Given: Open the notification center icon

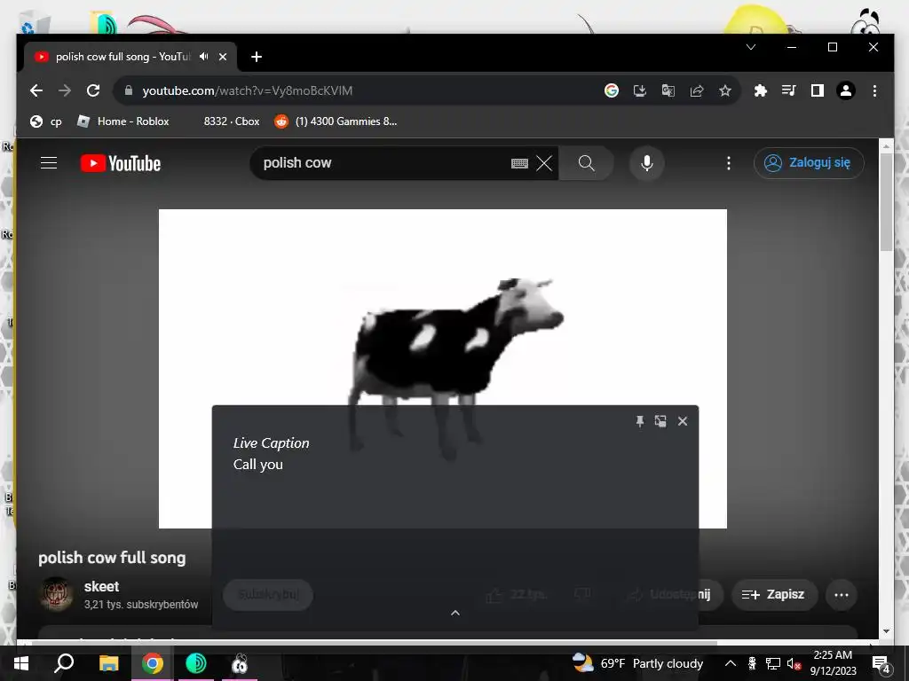Looking at the screenshot, I should [881, 663].
